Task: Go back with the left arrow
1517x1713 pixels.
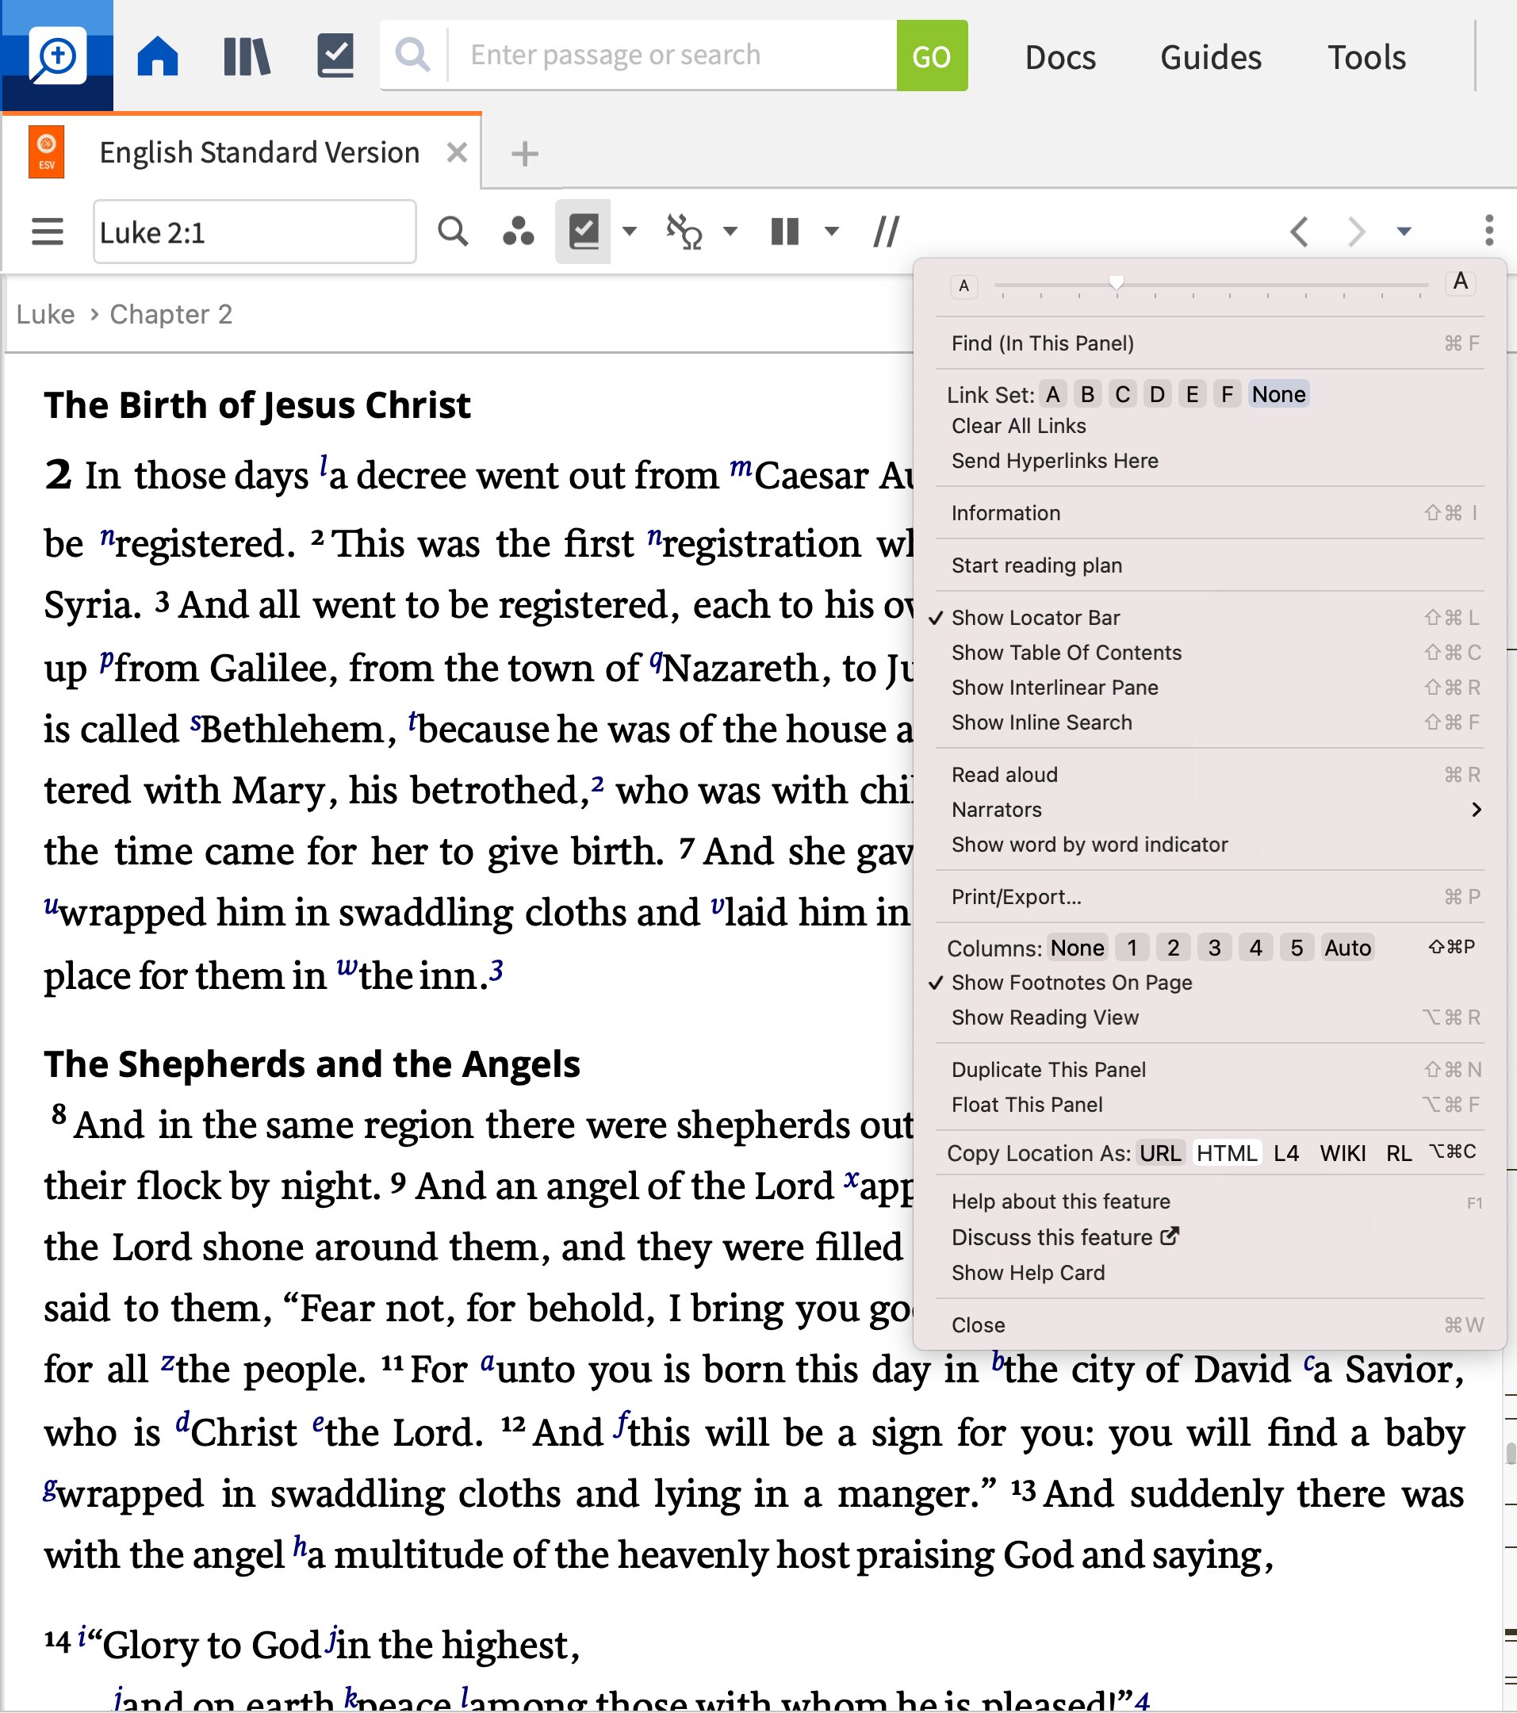Action: (1299, 232)
